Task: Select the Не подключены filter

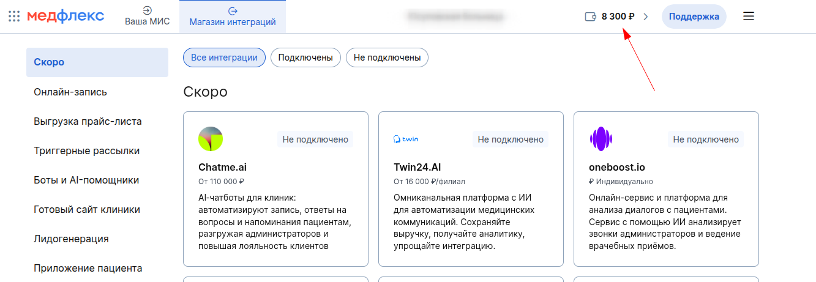Action: (387, 58)
